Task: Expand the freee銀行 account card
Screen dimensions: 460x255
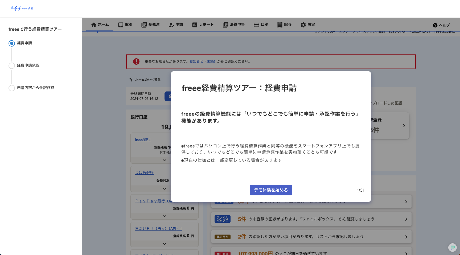Action: [x=165, y=160]
